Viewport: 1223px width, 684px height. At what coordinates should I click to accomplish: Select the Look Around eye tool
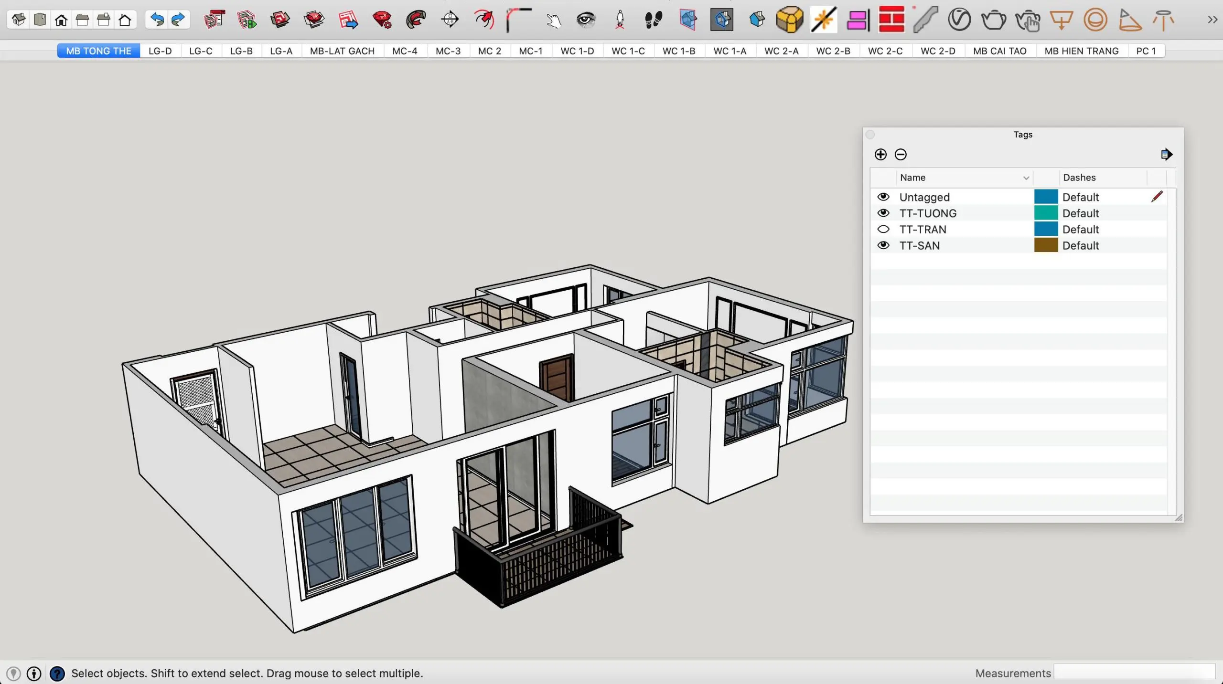586,20
